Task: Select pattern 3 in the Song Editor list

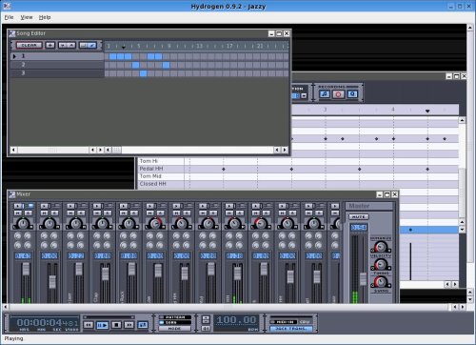Action: coord(57,73)
